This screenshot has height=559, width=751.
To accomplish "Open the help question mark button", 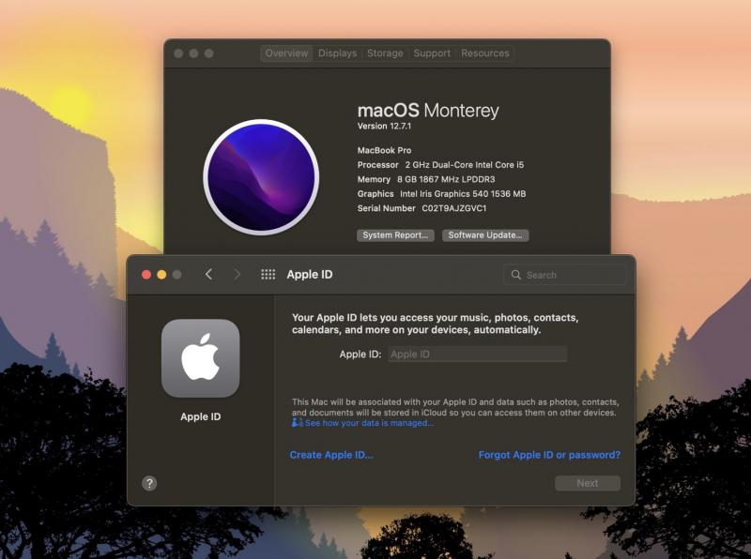I will [x=149, y=483].
